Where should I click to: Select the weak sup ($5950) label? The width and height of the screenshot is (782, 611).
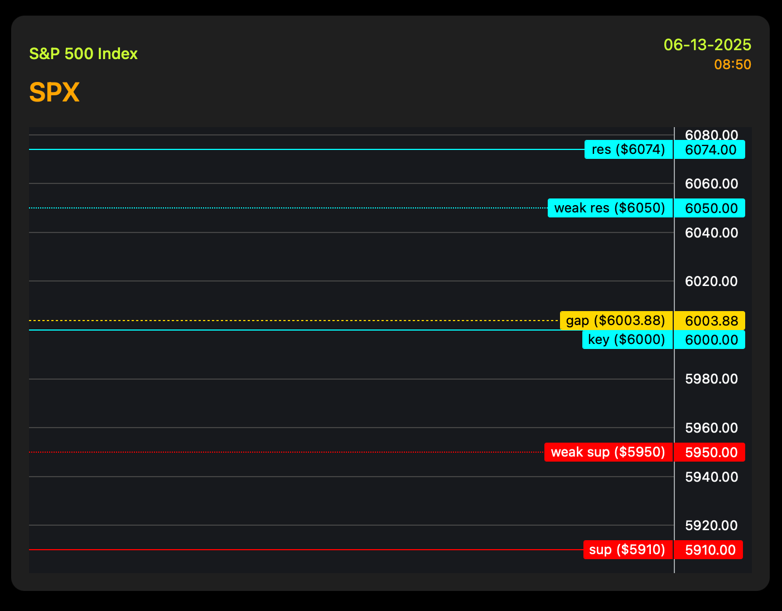(x=609, y=452)
